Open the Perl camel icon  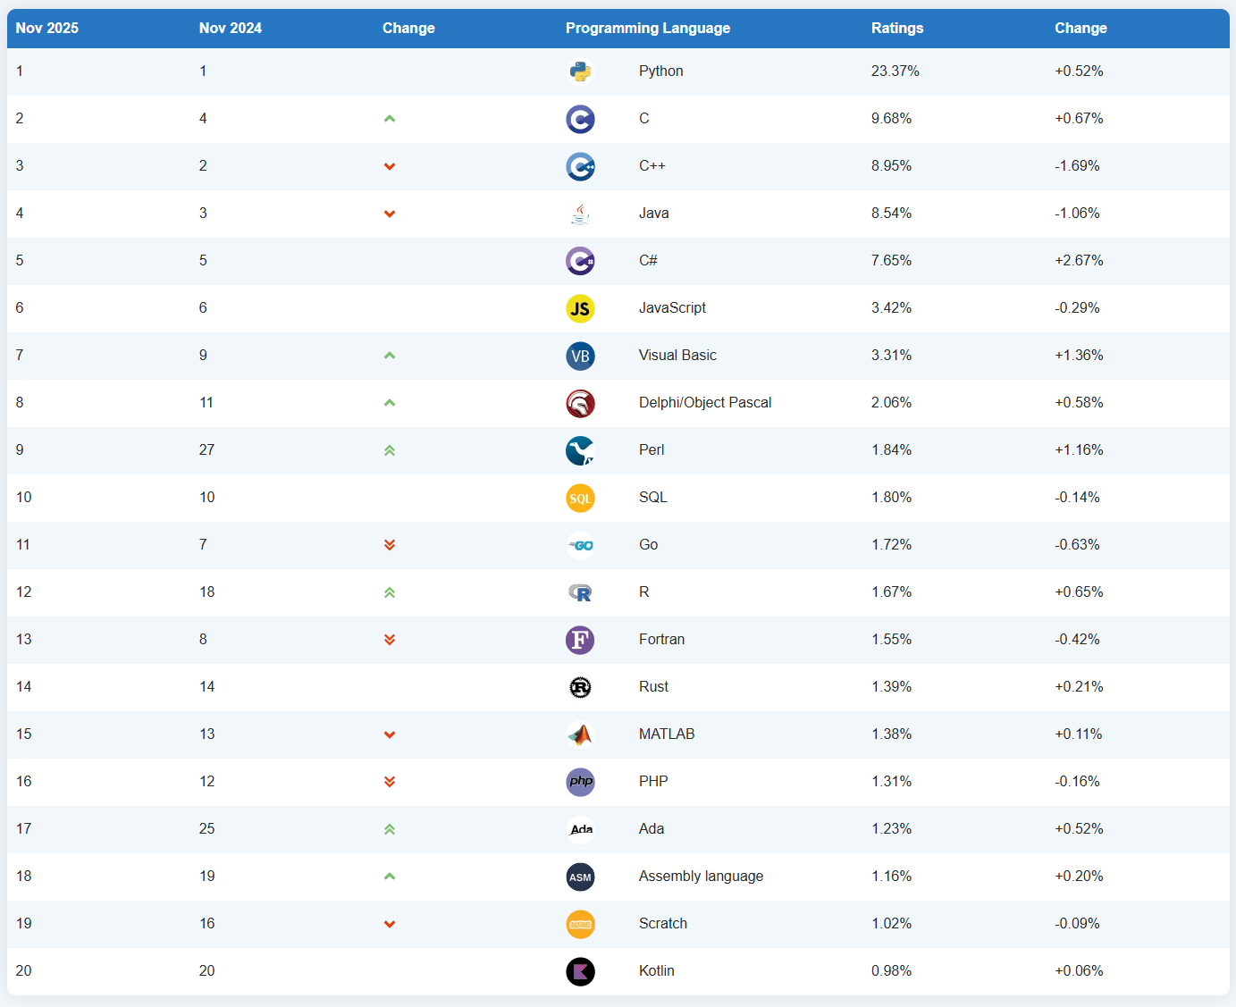[x=580, y=450]
